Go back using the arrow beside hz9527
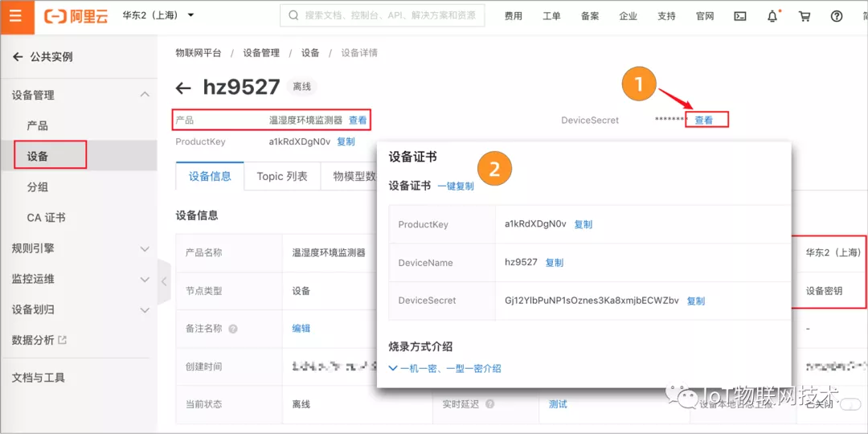This screenshot has height=434, width=868. (x=183, y=88)
